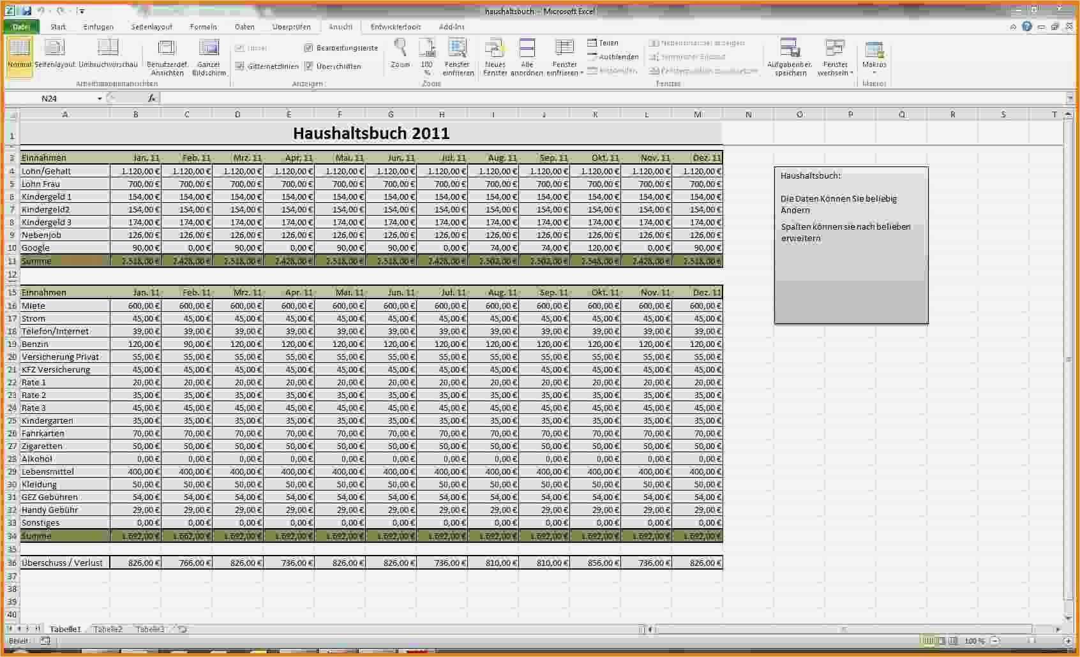Click Ausblenden to hide the window
Screen dimensions: 1080x657
(613, 57)
